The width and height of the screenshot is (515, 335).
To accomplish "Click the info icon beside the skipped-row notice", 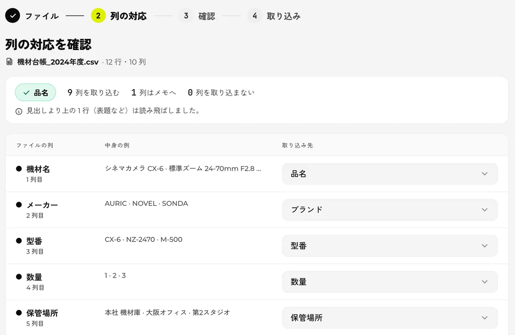I will (19, 111).
